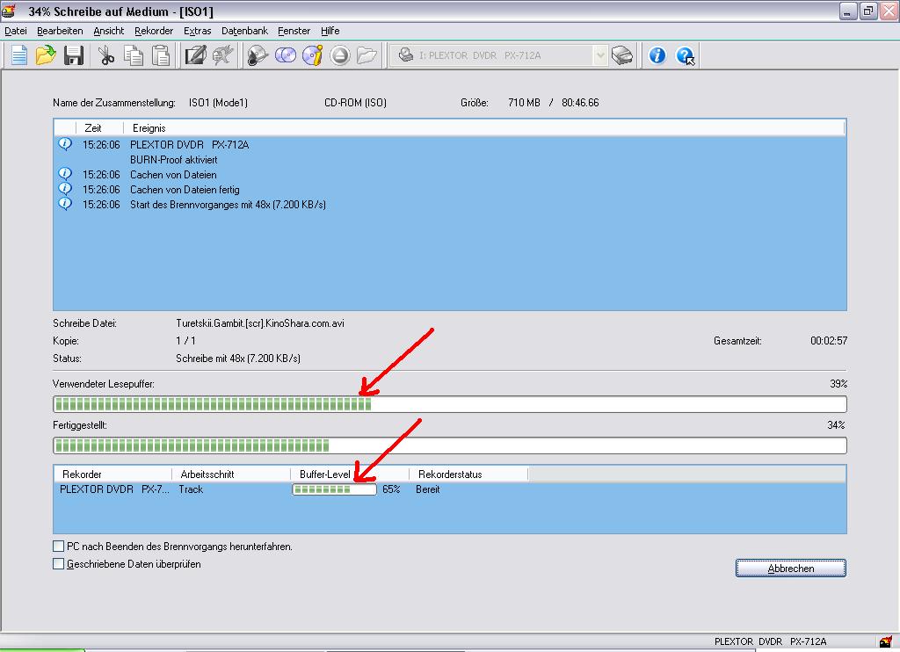The height and width of the screenshot is (652, 900).
Task: Click the 'Arbeitsschritt' column header
Action: click(x=231, y=475)
